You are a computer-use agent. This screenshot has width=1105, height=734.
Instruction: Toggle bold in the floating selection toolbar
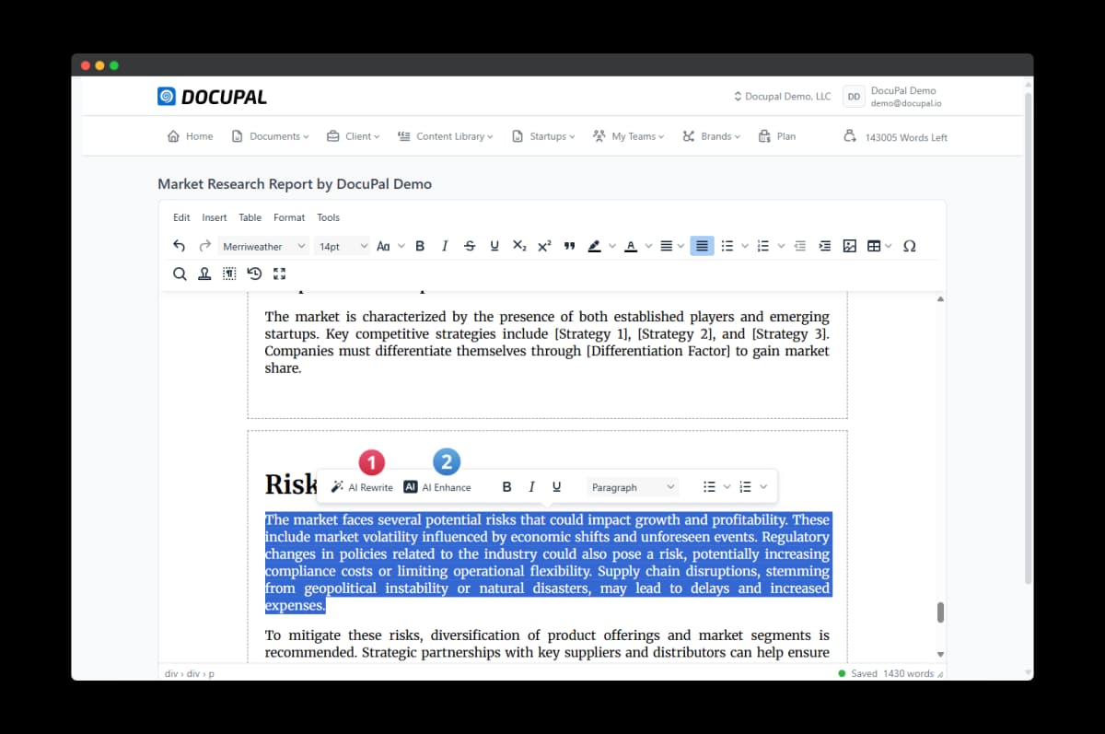pyautogui.click(x=506, y=487)
